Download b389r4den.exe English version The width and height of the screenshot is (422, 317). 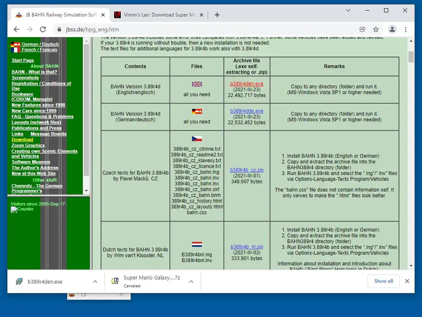coord(246,84)
